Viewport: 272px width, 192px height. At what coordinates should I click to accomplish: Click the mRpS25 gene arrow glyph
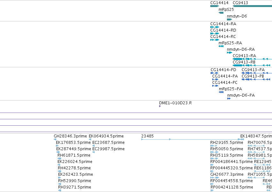(x=221, y=13)
